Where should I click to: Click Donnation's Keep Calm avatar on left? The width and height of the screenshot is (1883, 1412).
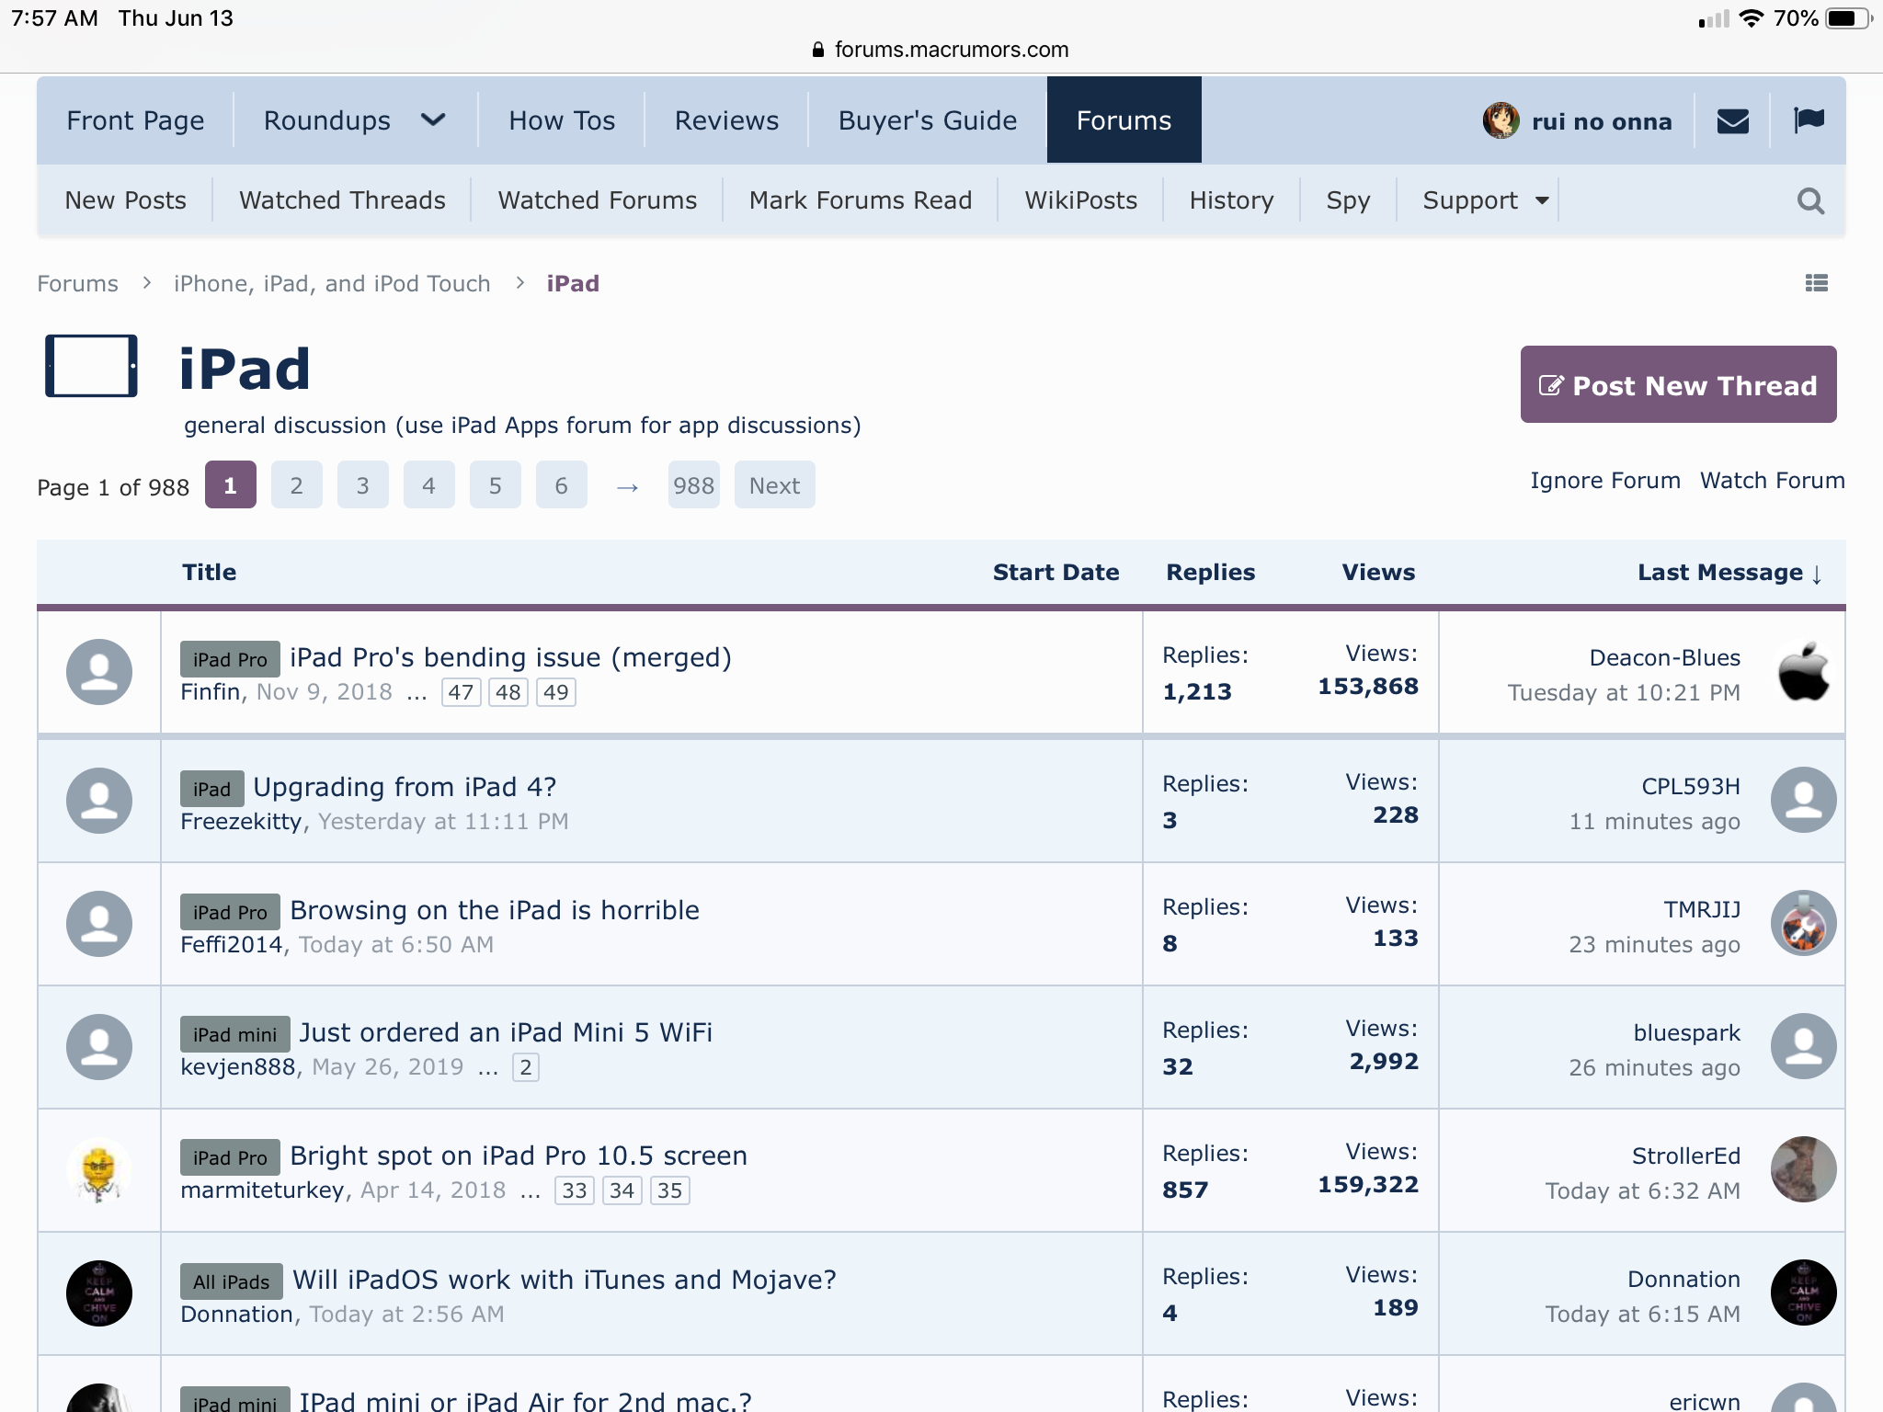click(x=99, y=1292)
